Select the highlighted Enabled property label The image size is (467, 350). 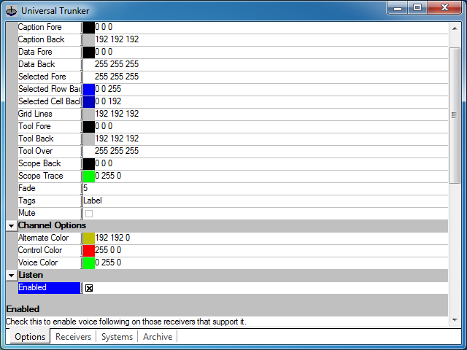49,287
